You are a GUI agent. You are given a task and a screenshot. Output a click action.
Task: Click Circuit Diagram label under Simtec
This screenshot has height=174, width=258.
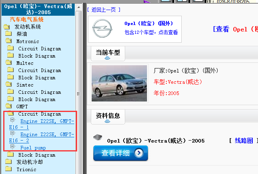pos(40,92)
